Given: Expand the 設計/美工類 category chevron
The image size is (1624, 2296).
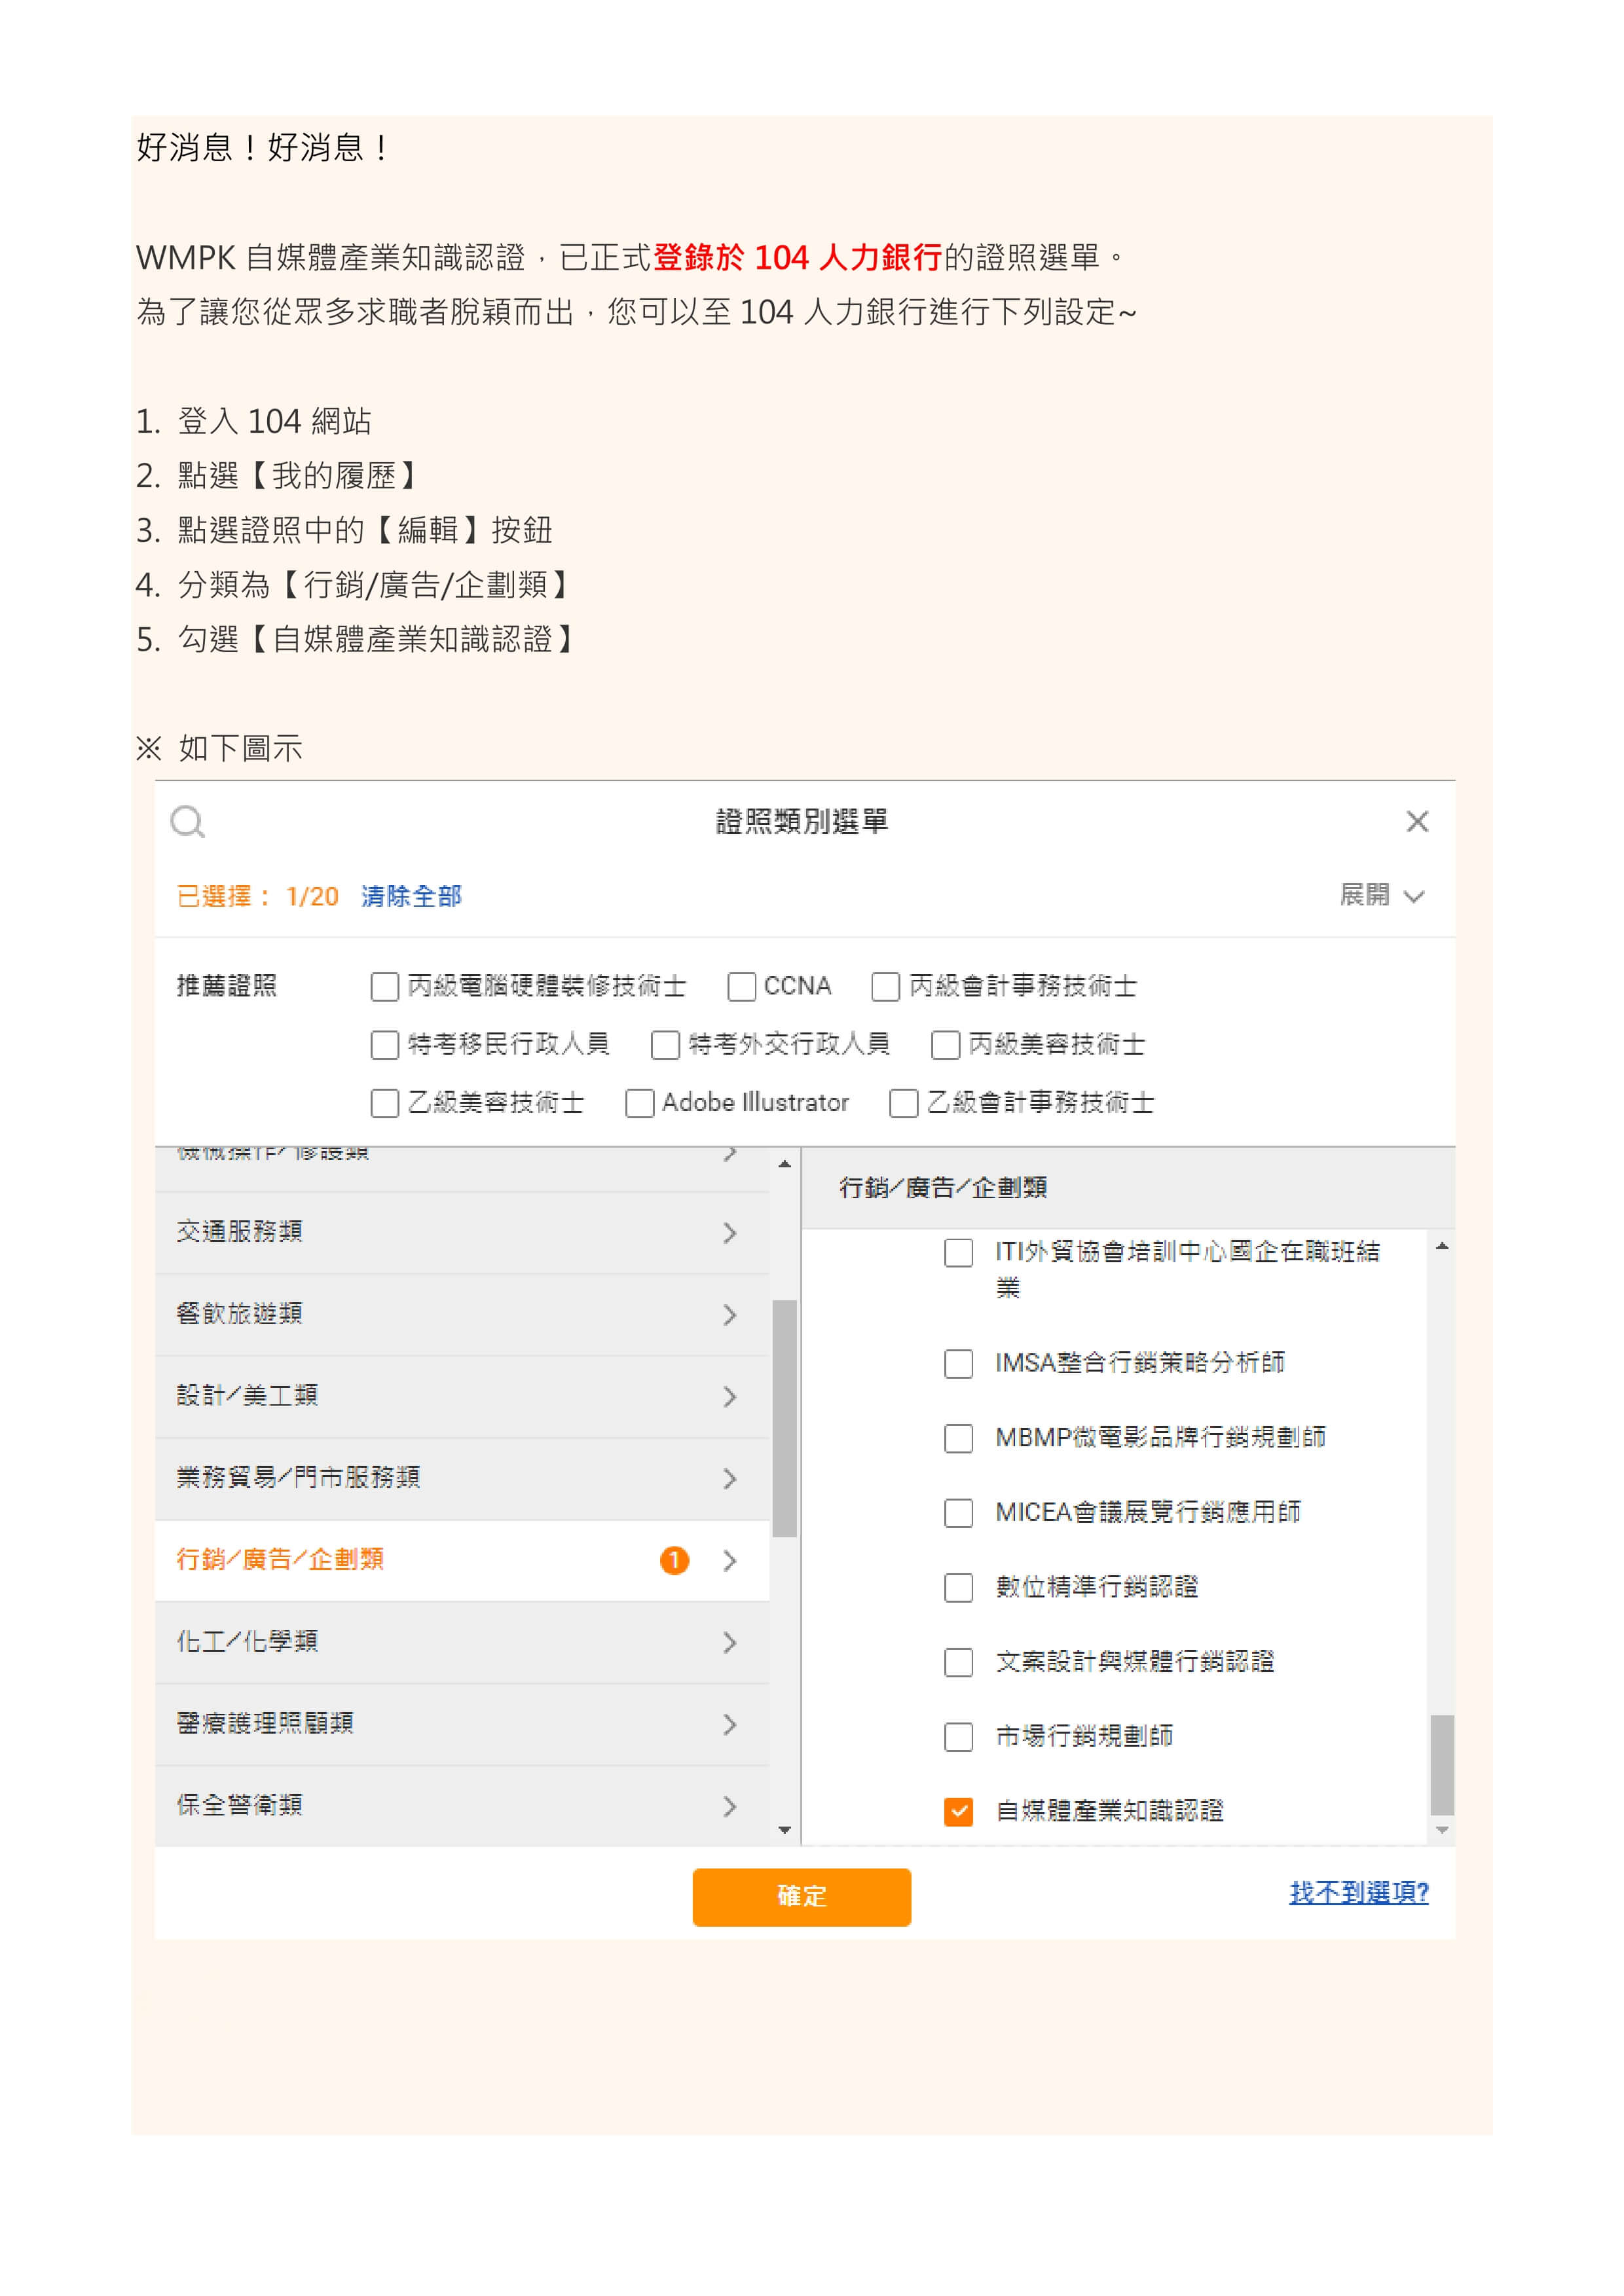Looking at the screenshot, I should (730, 1397).
